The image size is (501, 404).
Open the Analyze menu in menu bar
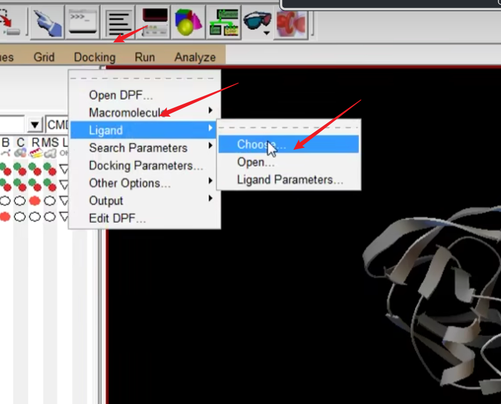click(195, 57)
